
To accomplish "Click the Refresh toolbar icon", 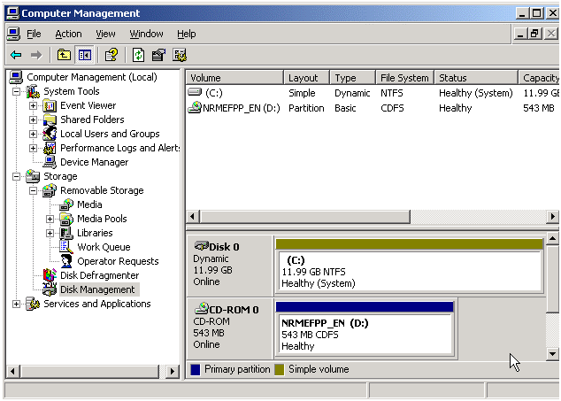I will pos(138,55).
